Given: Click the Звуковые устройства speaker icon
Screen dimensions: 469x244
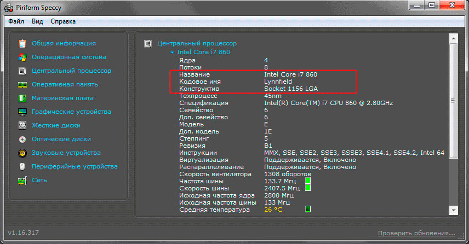Looking at the screenshot, I should pyautogui.click(x=22, y=153).
